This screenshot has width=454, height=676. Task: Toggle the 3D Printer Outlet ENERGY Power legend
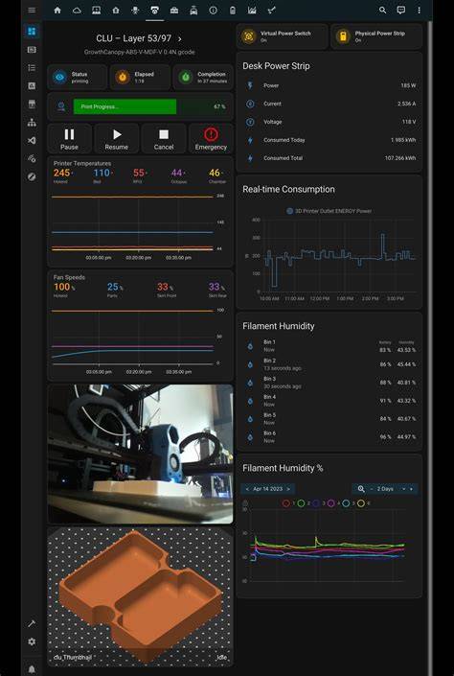(x=329, y=211)
